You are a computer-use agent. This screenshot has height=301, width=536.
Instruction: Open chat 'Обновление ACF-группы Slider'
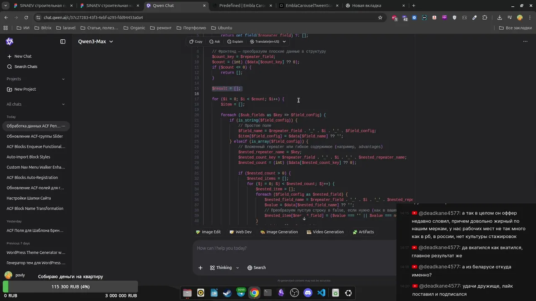35,136
